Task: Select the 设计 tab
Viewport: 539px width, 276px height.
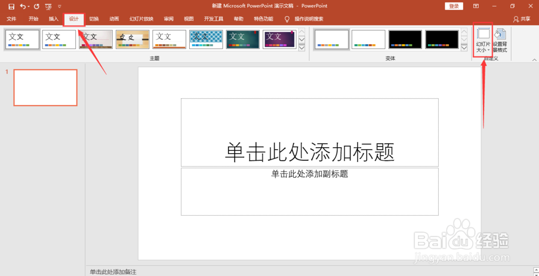Action: click(74, 19)
